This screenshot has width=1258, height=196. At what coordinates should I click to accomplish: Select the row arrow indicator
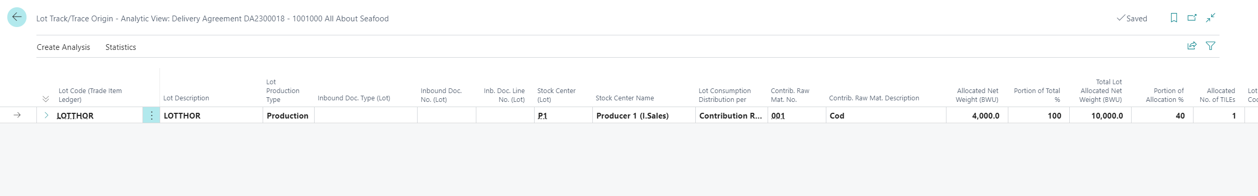pyautogui.click(x=17, y=115)
